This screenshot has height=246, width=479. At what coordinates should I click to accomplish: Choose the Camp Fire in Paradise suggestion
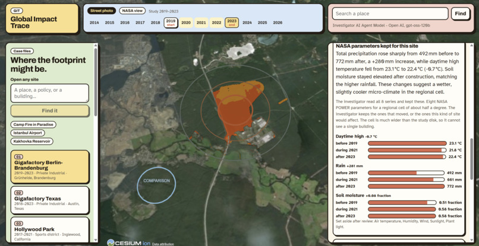click(33, 124)
